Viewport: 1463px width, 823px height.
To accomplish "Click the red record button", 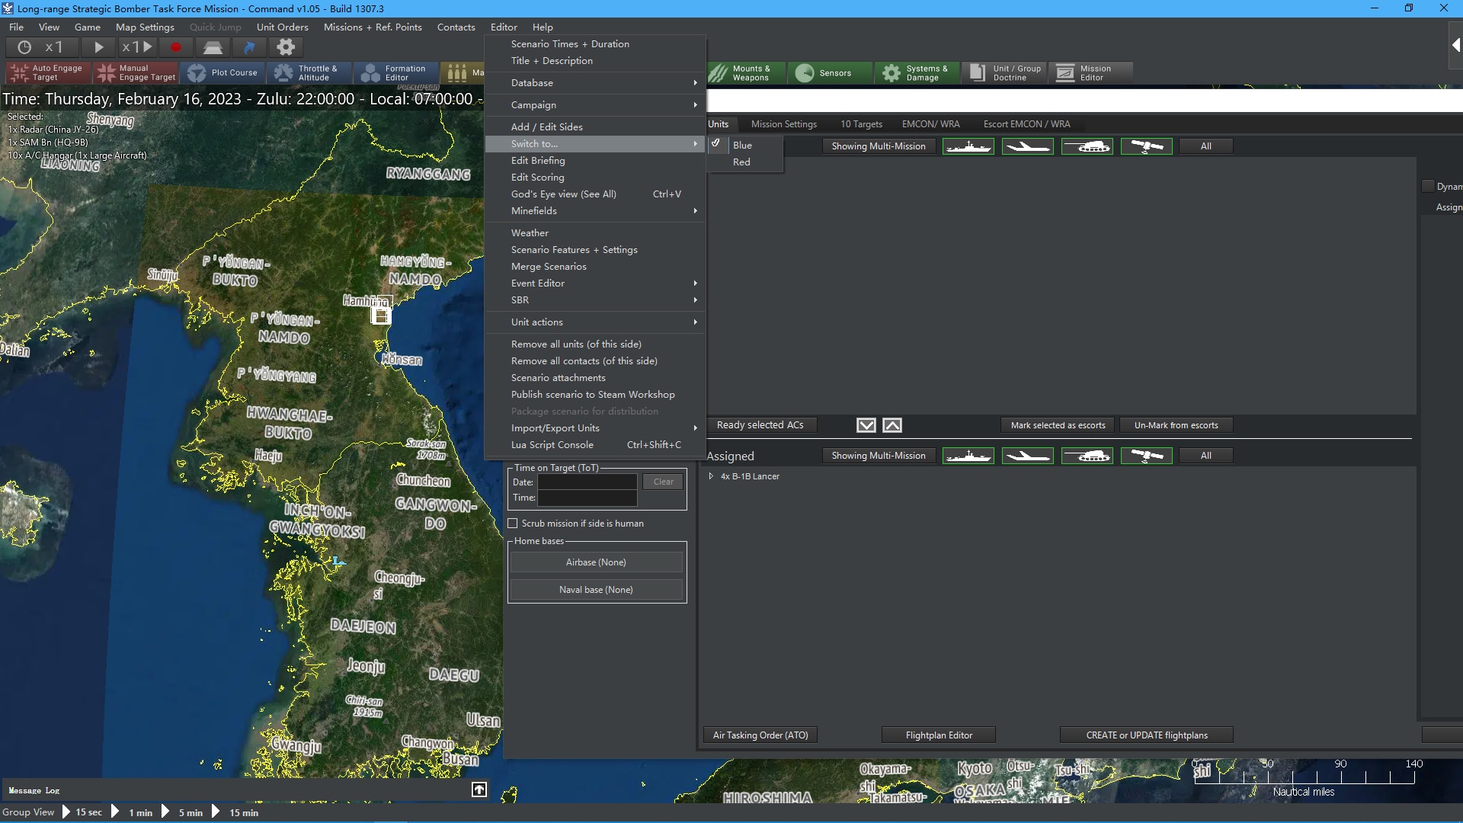I will 176,47.
